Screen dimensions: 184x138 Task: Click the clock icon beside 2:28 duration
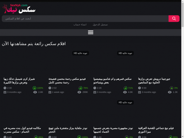click(94, 88)
